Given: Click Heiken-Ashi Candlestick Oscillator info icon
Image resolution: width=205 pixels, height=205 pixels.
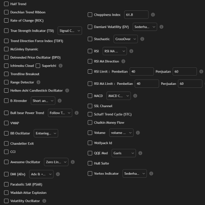Looking at the screenshot, I should [67, 91].
